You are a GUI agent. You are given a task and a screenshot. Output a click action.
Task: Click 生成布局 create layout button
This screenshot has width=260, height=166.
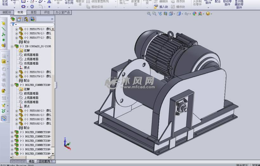(x=5, y=3)
